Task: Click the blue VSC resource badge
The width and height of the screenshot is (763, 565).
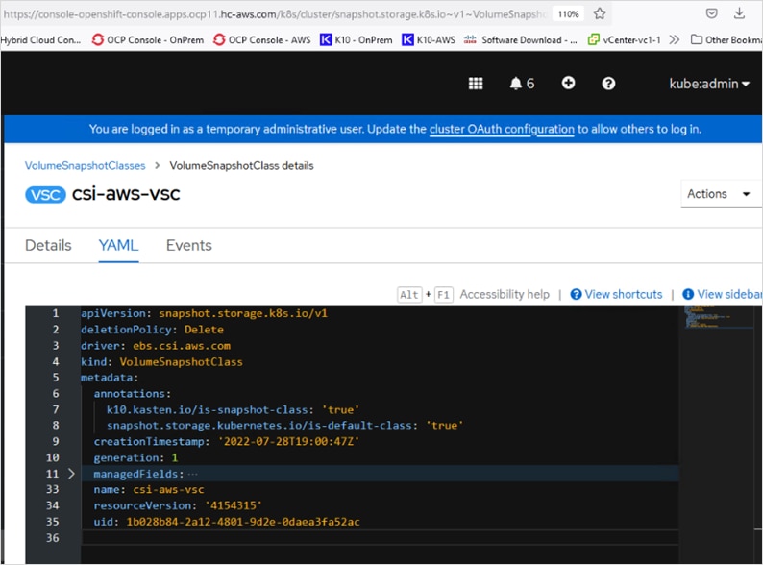Action: pos(45,195)
